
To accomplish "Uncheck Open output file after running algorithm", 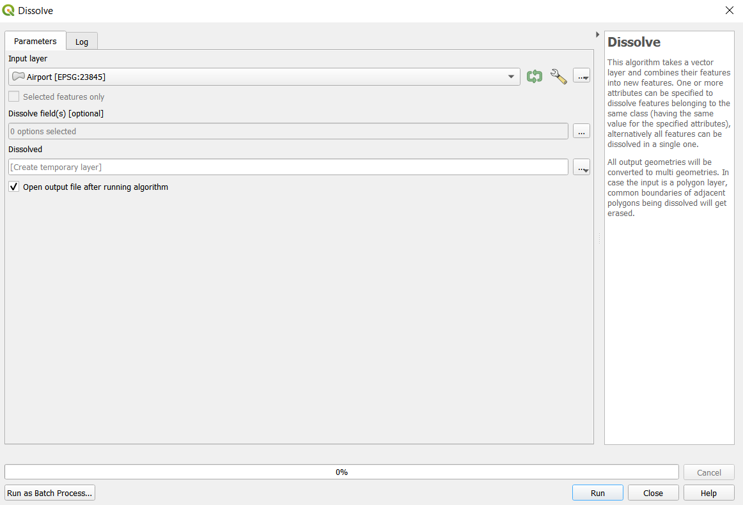I will [14, 187].
